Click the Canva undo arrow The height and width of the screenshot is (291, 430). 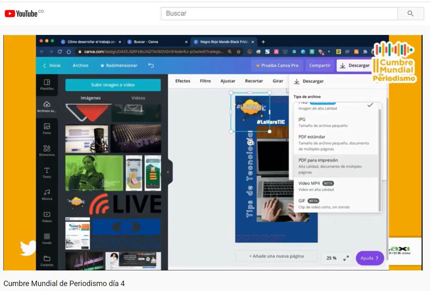pos(151,65)
